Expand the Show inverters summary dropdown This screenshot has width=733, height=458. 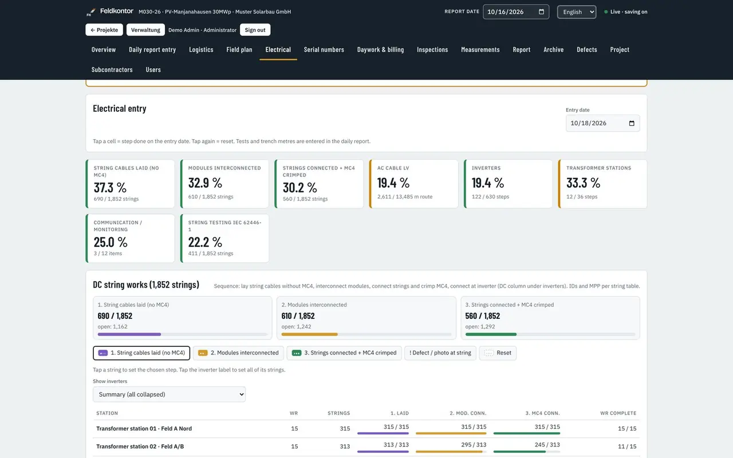click(x=170, y=394)
